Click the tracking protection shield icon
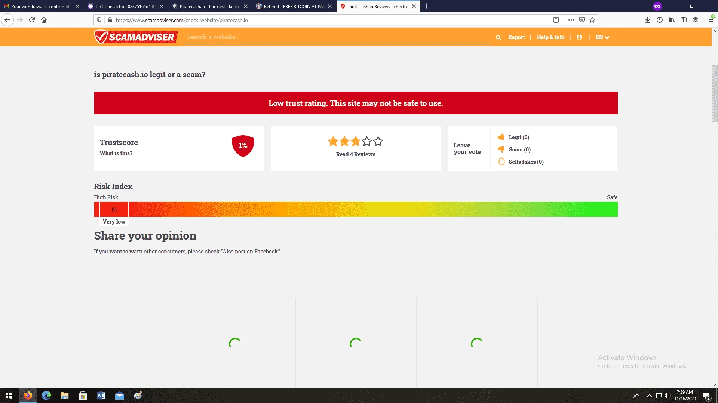 point(99,20)
